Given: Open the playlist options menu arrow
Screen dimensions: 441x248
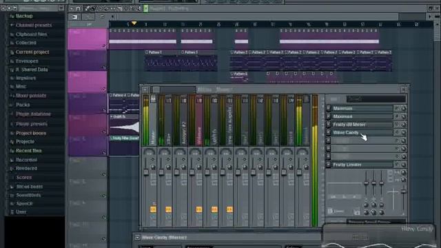Looking at the screenshot, I should click(x=72, y=8).
